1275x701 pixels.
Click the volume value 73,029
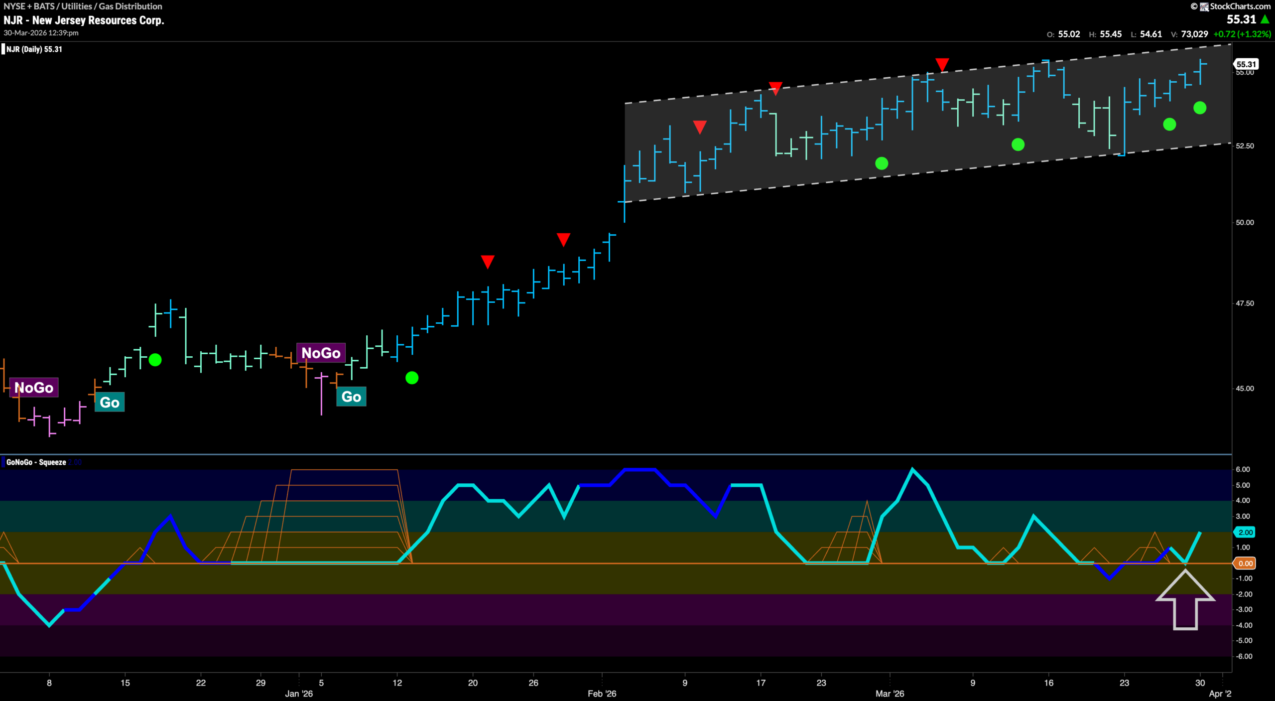click(x=1194, y=34)
